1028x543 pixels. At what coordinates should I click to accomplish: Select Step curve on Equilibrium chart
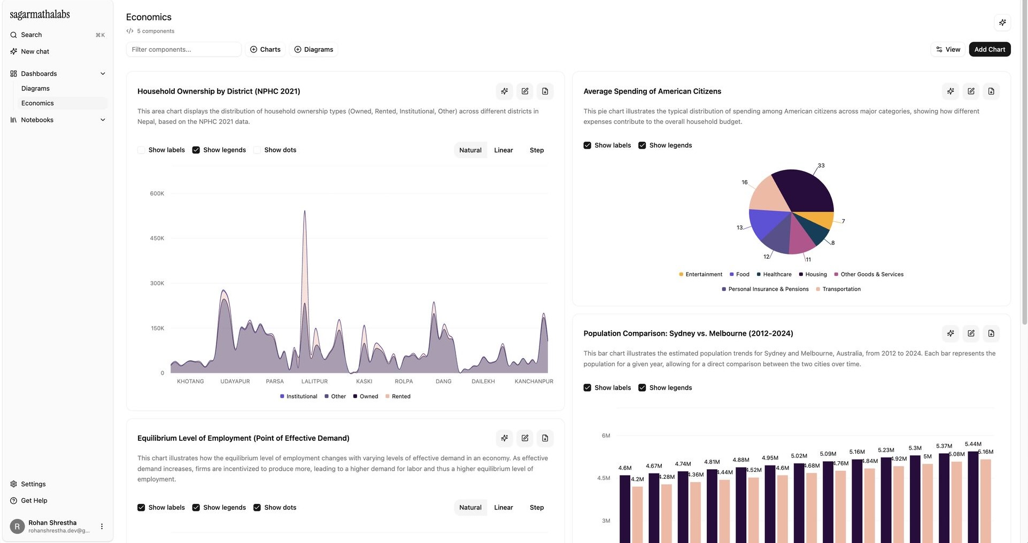click(x=536, y=508)
